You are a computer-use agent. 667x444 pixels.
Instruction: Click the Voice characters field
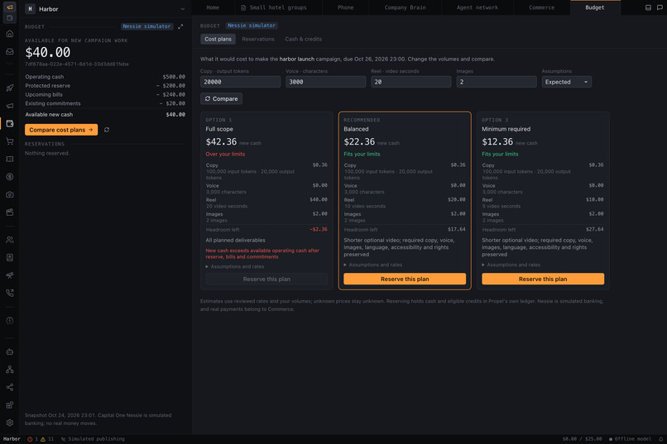326,82
